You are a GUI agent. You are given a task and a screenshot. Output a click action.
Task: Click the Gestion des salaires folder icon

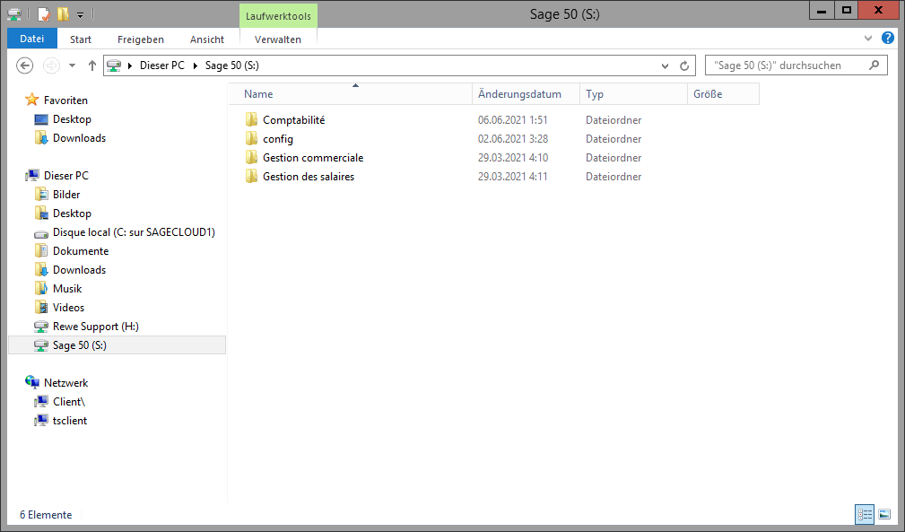click(251, 176)
